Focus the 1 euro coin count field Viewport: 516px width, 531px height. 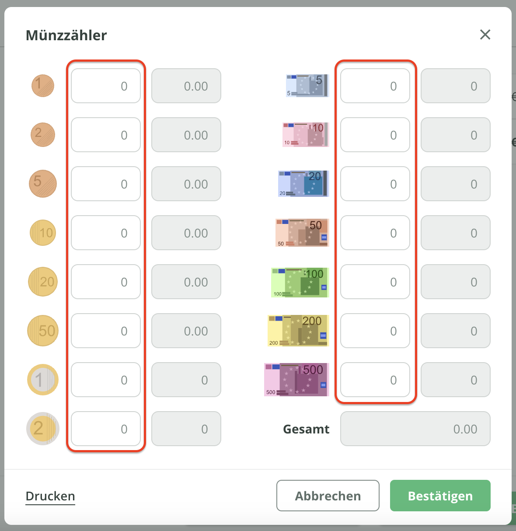106,380
